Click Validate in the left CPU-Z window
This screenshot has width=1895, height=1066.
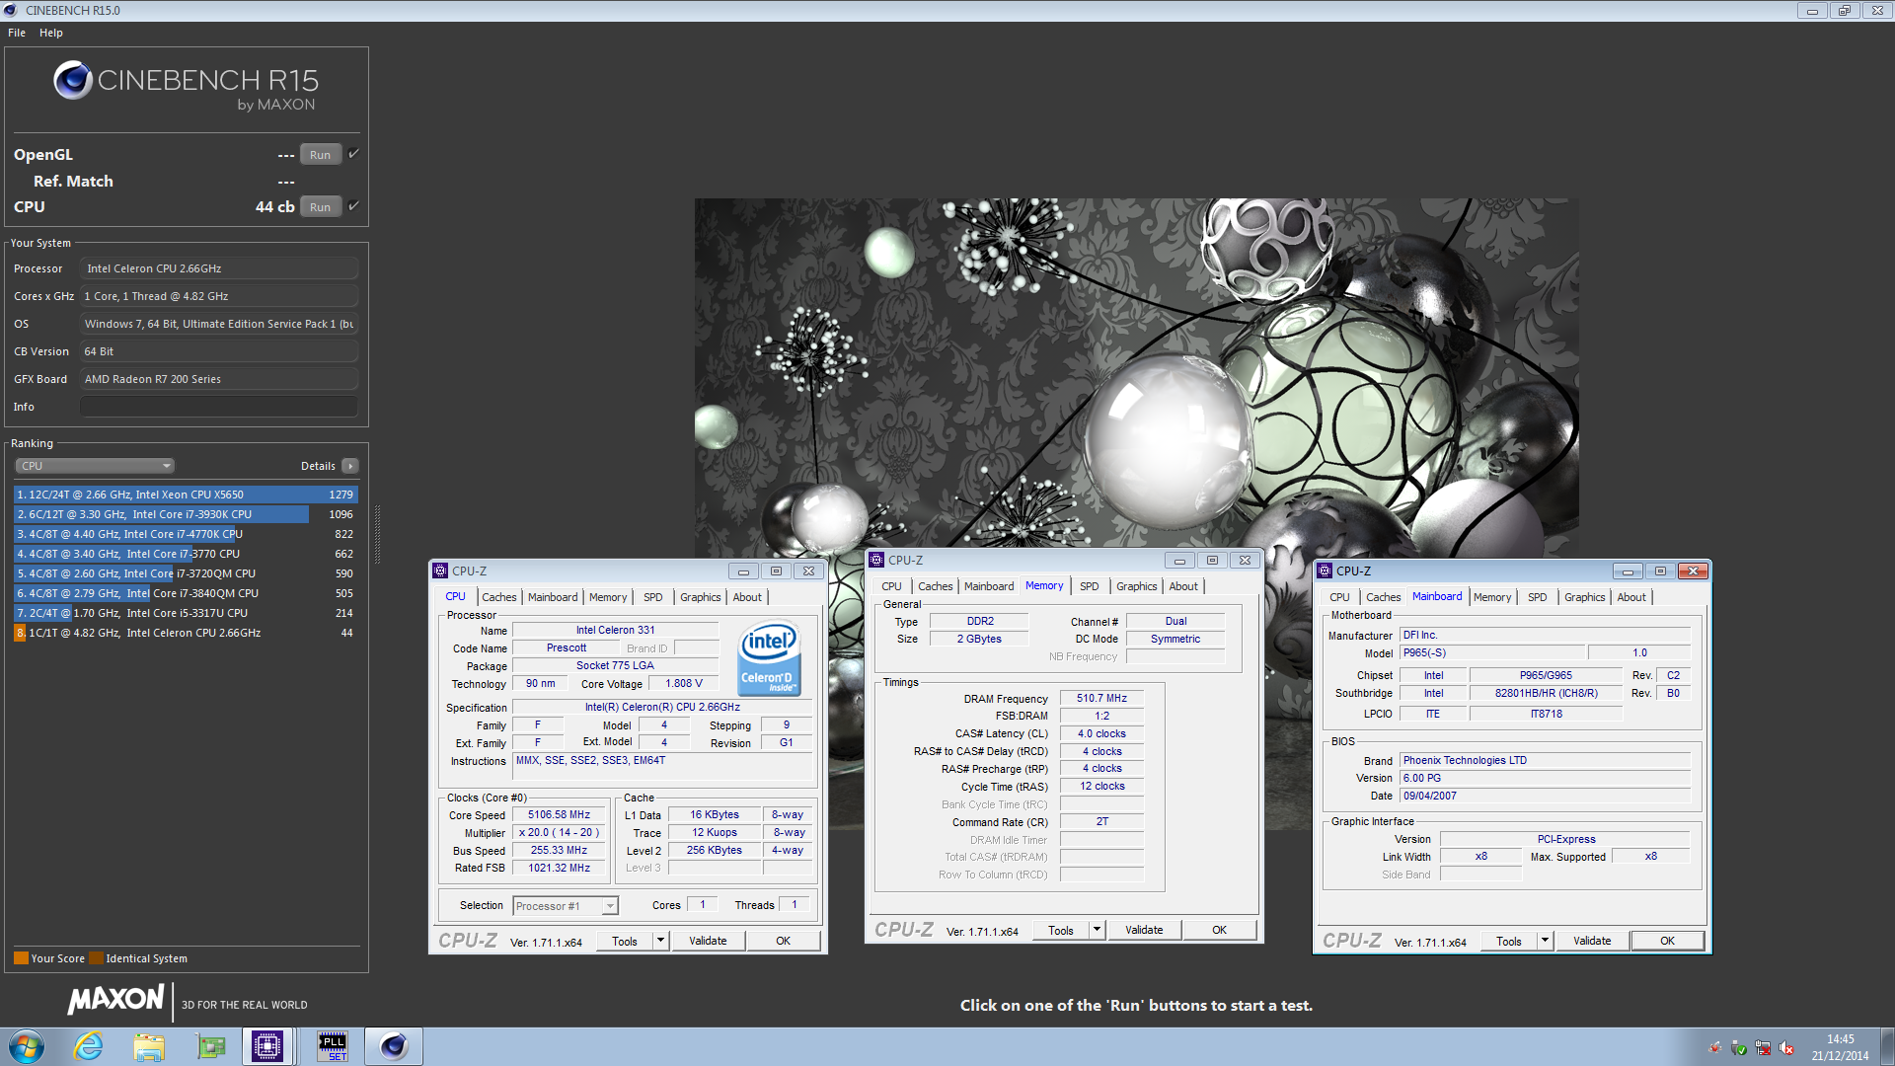point(708,941)
